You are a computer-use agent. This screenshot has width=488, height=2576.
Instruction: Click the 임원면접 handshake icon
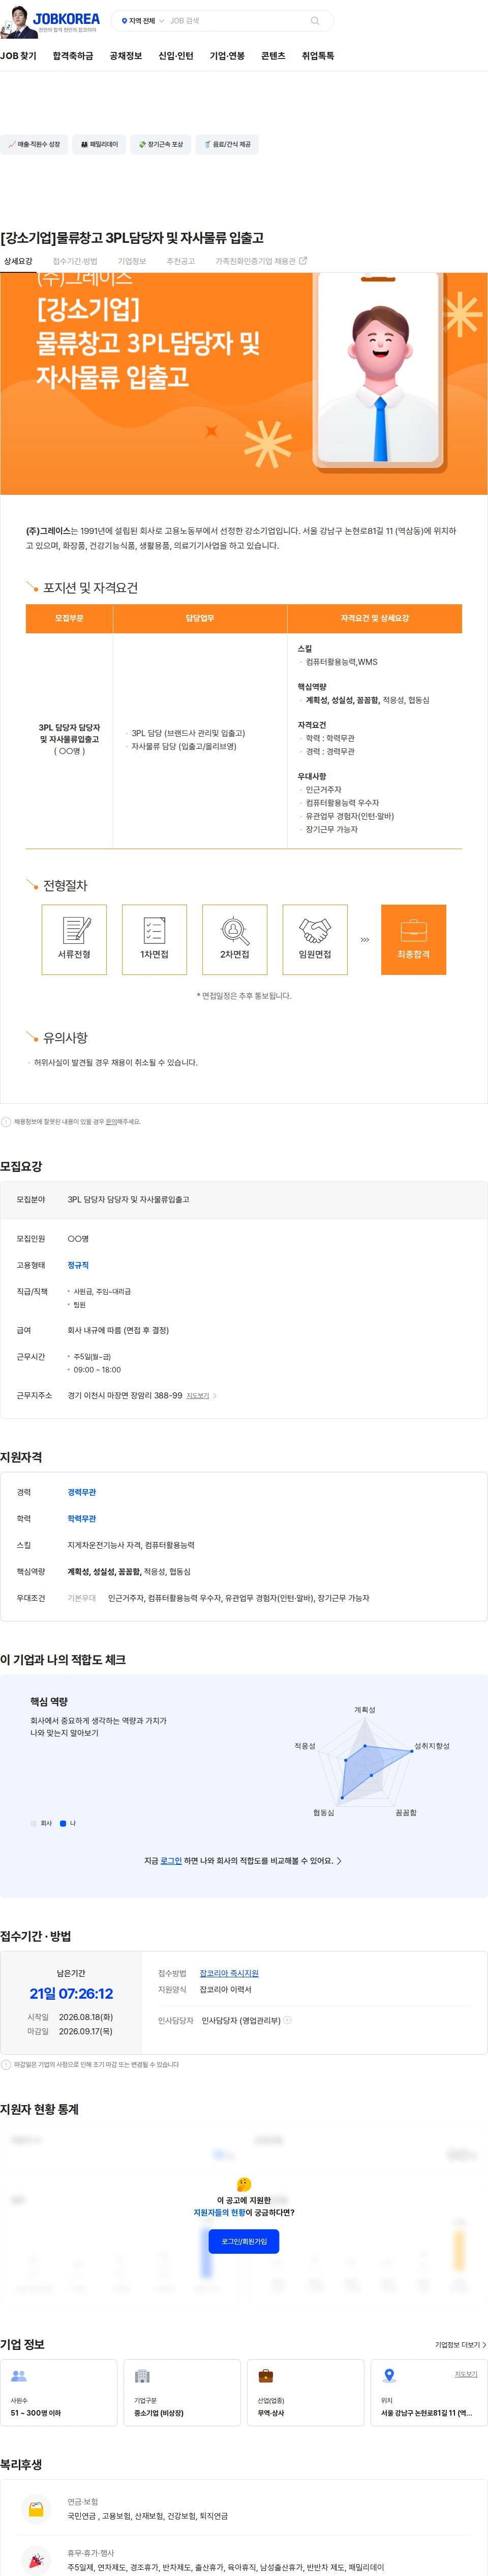pos(315,930)
